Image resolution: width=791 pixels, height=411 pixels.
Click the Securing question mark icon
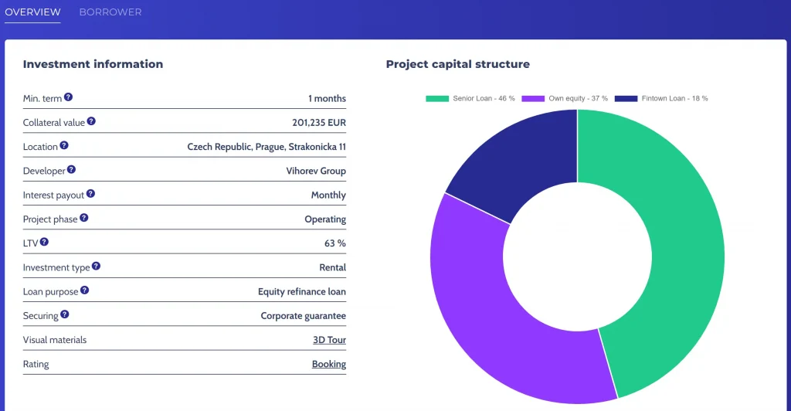click(x=65, y=314)
